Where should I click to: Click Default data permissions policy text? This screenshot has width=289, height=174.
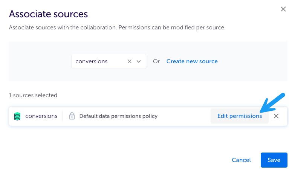click(118, 116)
